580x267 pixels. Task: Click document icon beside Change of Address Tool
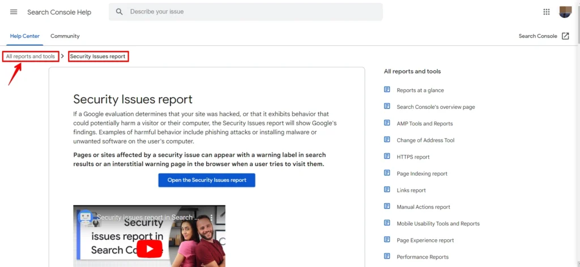pyautogui.click(x=387, y=139)
